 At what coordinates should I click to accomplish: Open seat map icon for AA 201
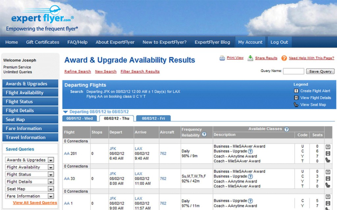[328, 160]
